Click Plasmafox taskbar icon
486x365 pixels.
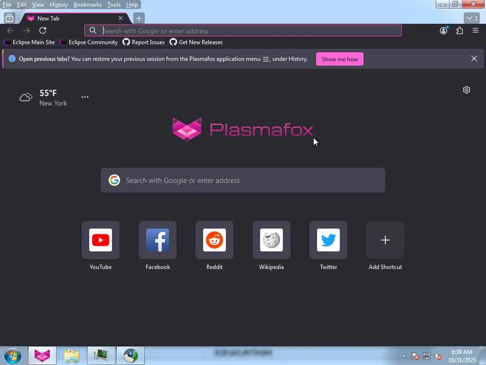pos(42,355)
